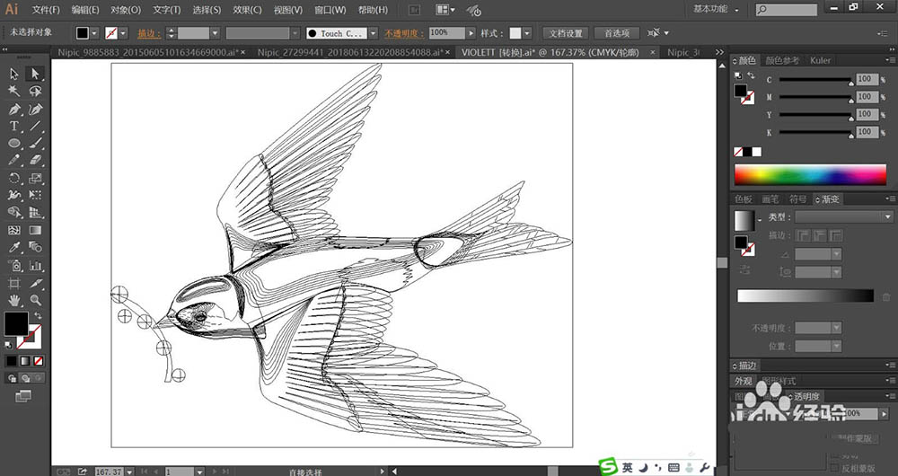Select the Symbol Sprayer tool
Image resolution: width=898 pixels, height=476 pixels.
pyautogui.click(x=14, y=265)
